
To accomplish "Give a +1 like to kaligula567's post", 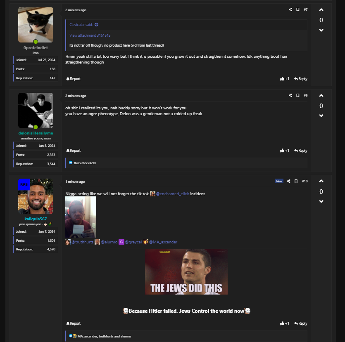I will (284, 323).
